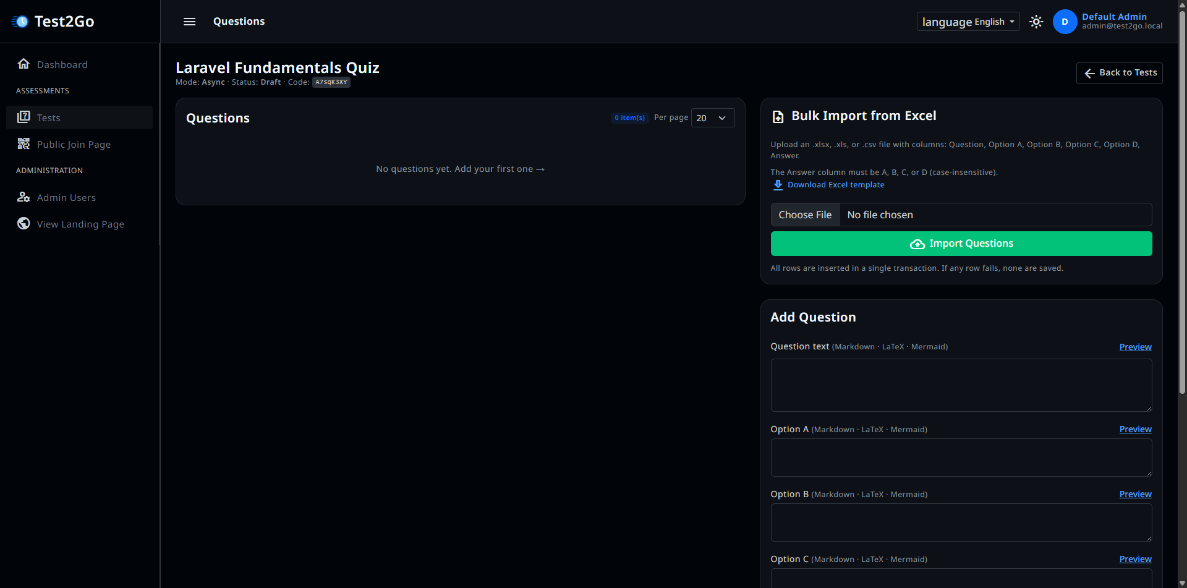The image size is (1187, 588).
Task: Open Preview for Option A
Action: coord(1135,429)
